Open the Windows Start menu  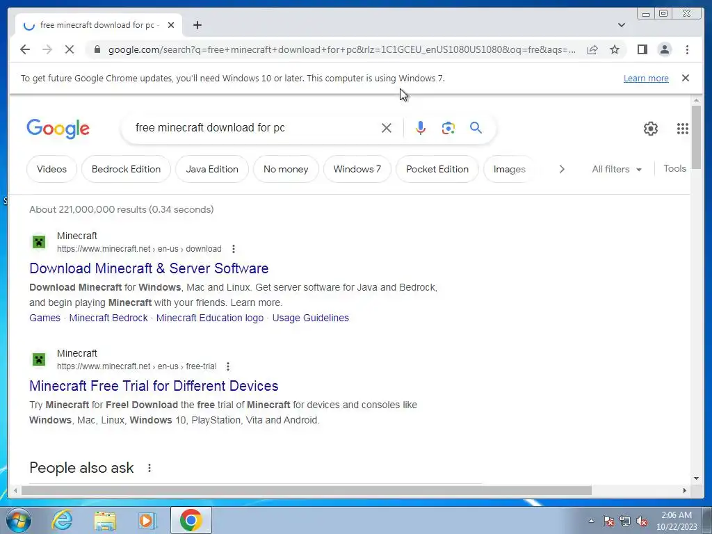coord(18,520)
